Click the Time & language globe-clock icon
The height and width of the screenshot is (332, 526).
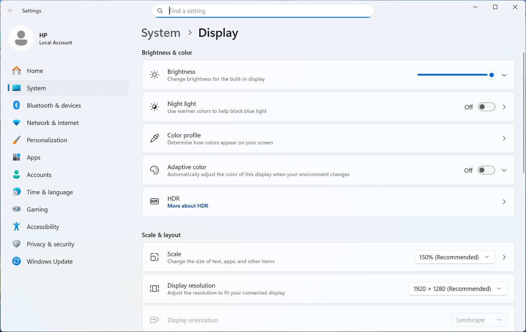point(16,192)
